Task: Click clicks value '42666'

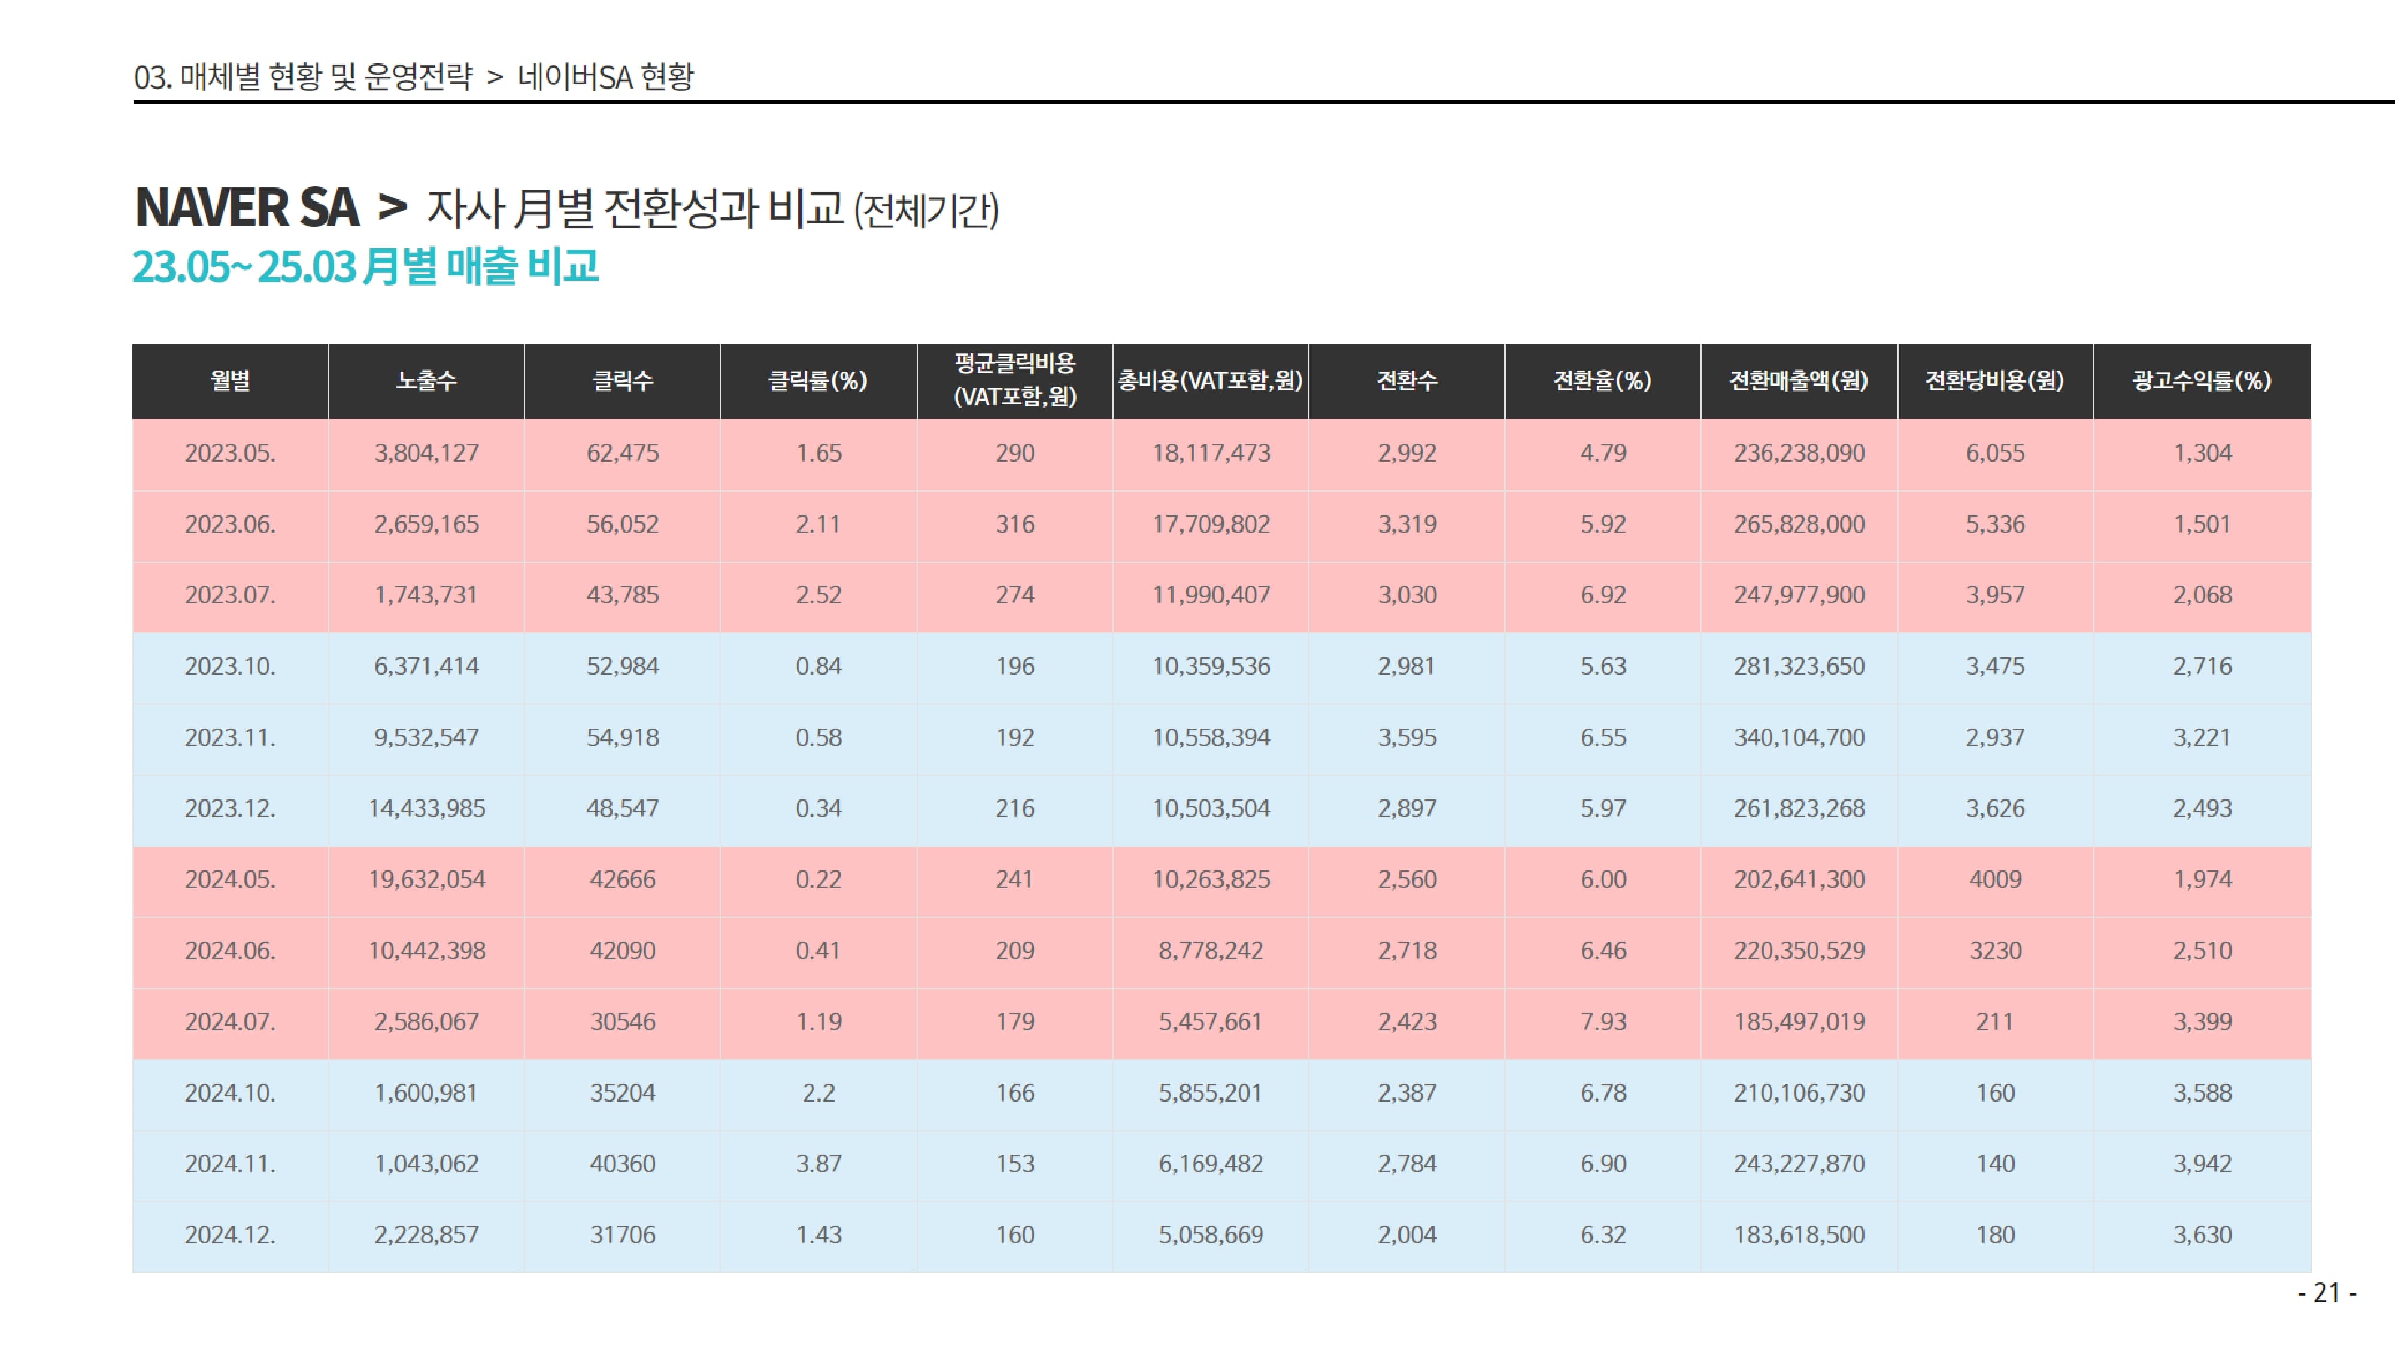Action: coord(623,880)
